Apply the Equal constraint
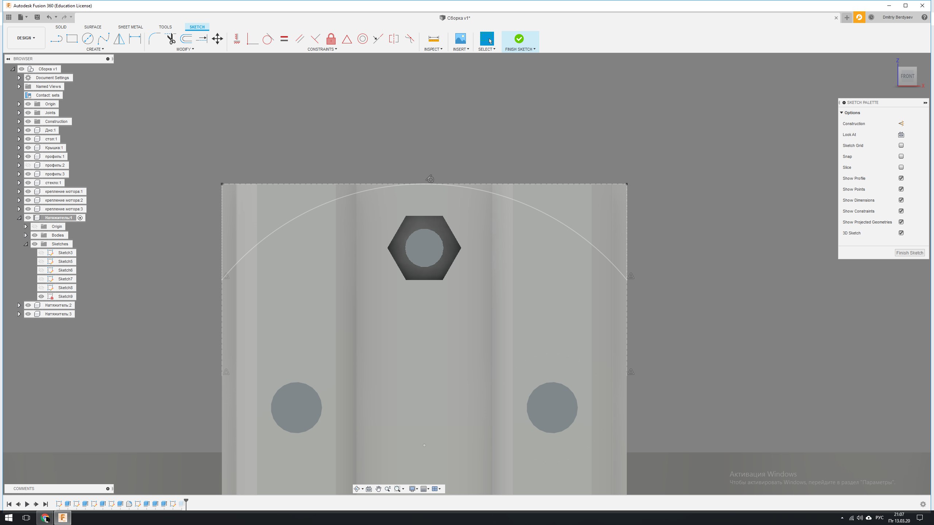 click(x=284, y=39)
